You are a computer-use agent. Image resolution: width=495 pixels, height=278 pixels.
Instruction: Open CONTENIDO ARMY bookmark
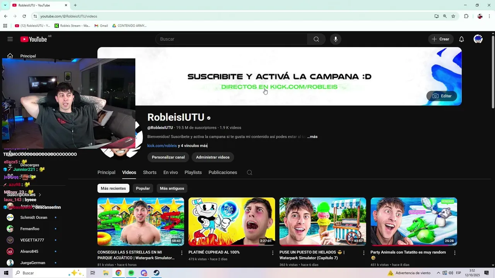click(130, 26)
